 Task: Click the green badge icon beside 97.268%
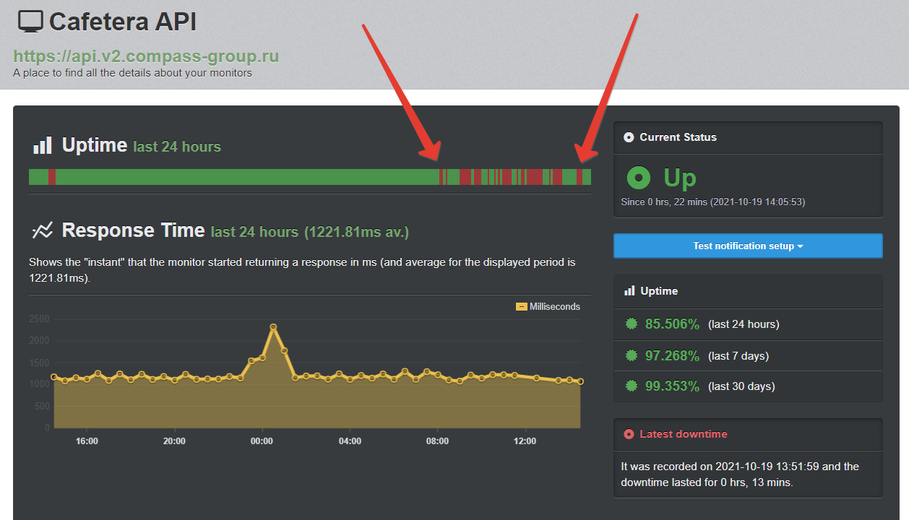point(632,355)
